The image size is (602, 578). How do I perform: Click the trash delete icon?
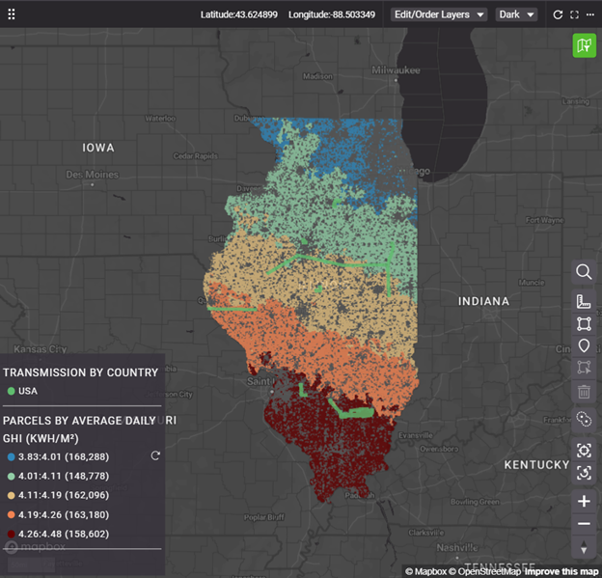pyautogui.click(x=584, y=392)
